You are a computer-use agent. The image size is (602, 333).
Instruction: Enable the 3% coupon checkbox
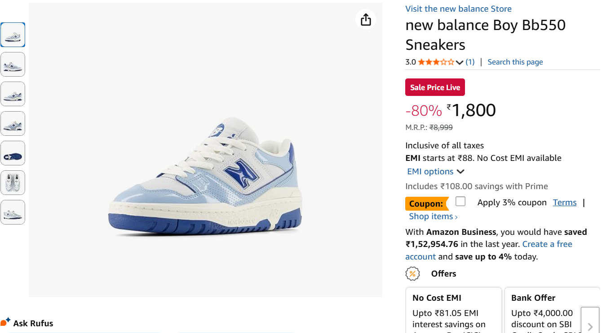coord(460,202)
